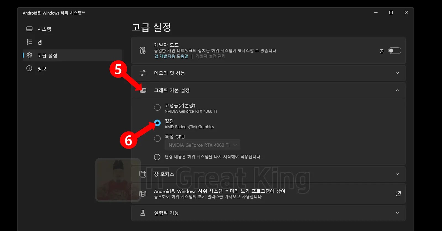Open the external link icon for preview program
The image size is (442, 231).
[398, 194]
